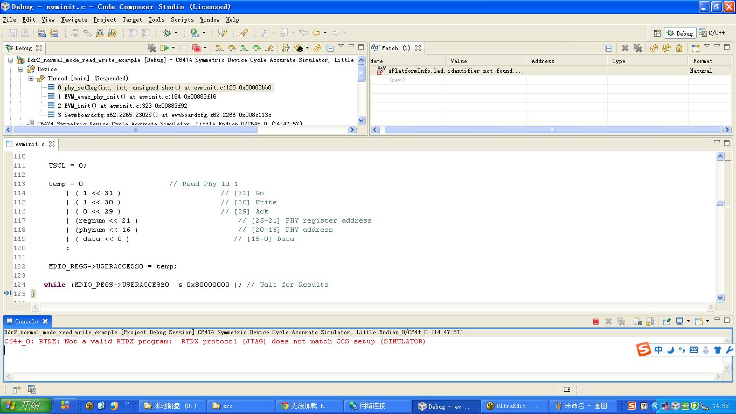Click the Terminate red square in Console toolbar
Viewport: 736px width, 414px height.
(x=596, y=321)
